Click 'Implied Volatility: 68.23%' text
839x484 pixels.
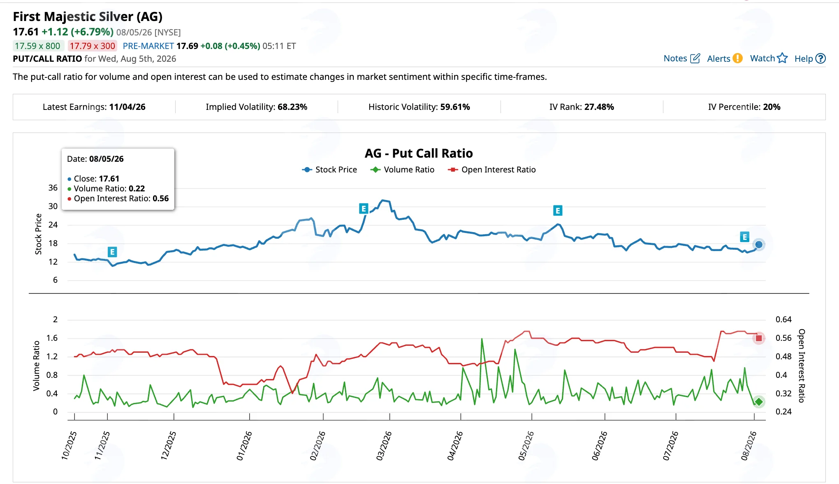coord(257,107)
